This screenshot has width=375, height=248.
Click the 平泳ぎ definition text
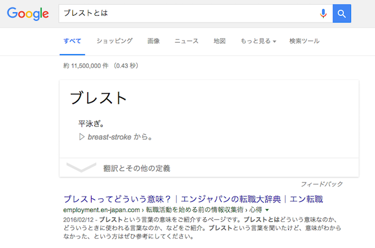[x=91, y=124]
